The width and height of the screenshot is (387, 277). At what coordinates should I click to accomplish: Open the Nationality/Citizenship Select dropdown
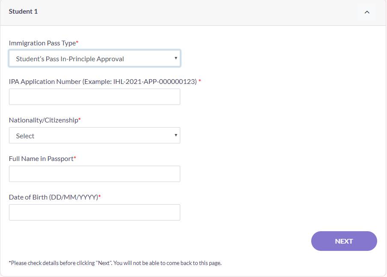coord(94,136)
